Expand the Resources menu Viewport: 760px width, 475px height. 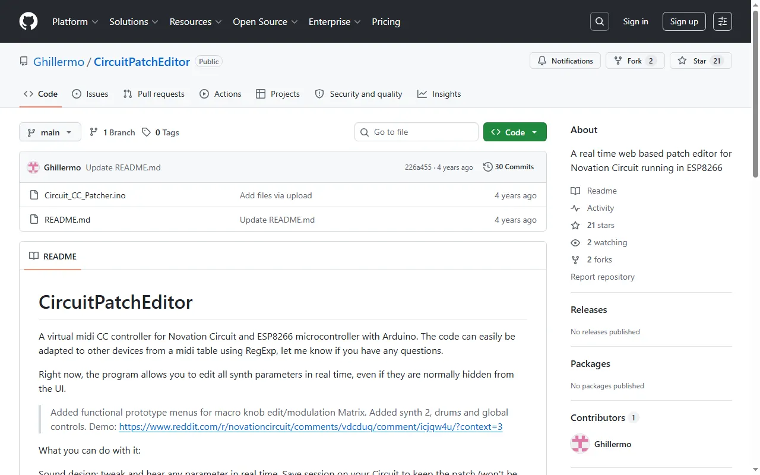click(195, 21)
